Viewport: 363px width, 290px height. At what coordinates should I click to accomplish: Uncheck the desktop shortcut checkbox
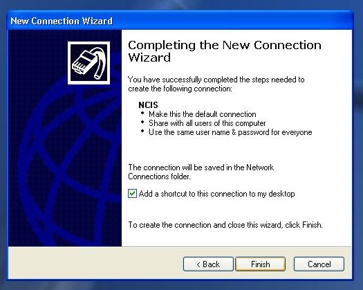coord(132,193)
